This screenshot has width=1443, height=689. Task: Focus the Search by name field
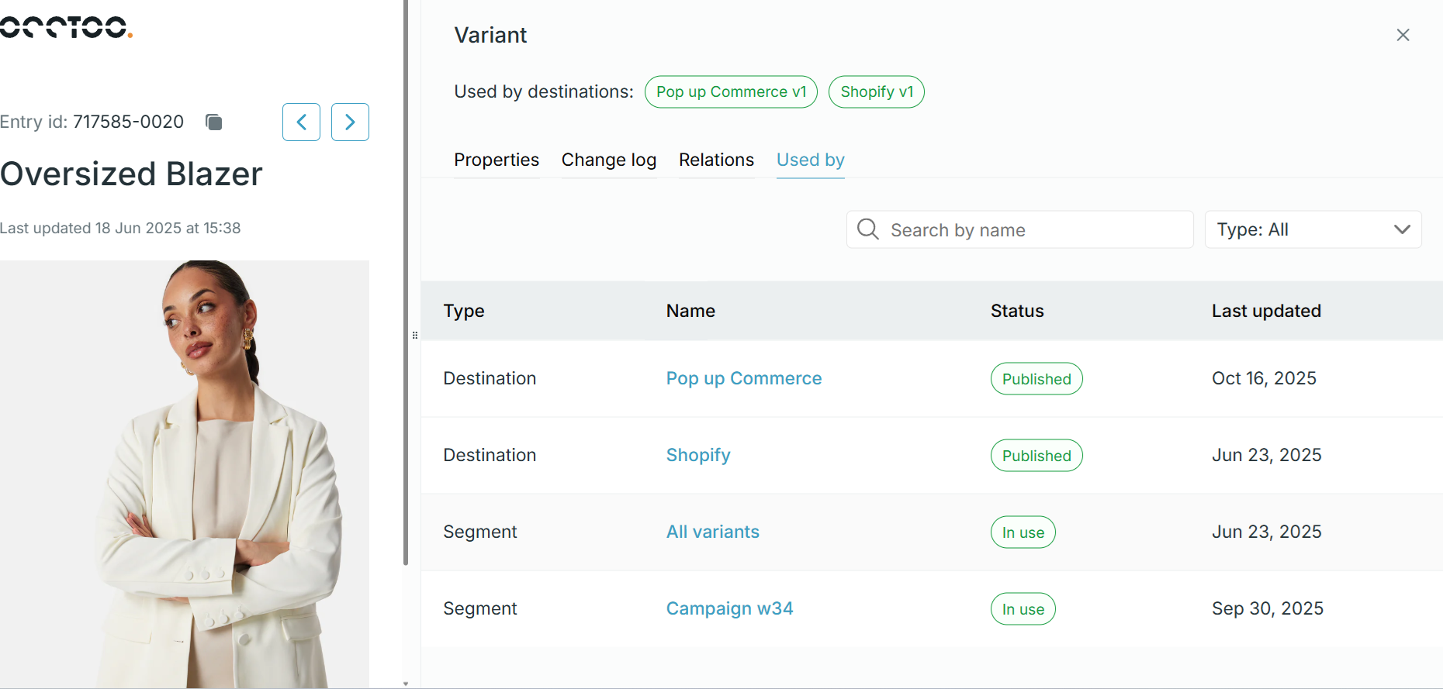point(1032,230)
